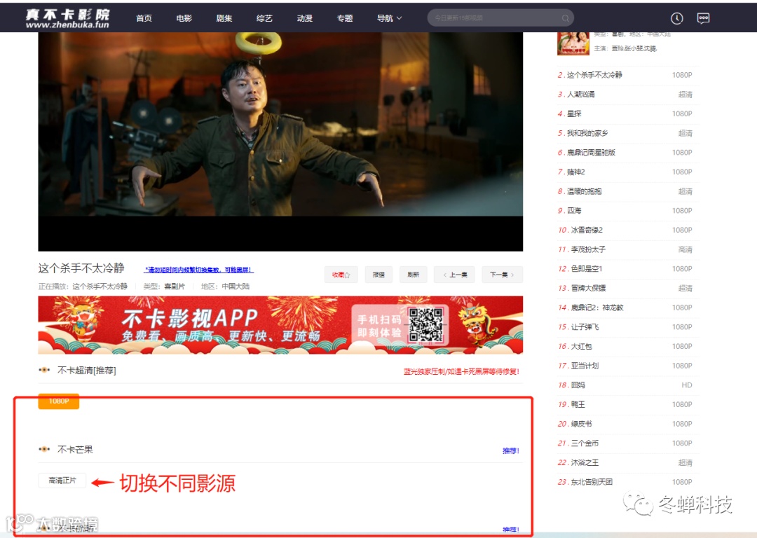Image resolution: width=757 pixels, height=538 pixels.
Task: Click the 中国大陆 region label
Action: coord(236,286)
